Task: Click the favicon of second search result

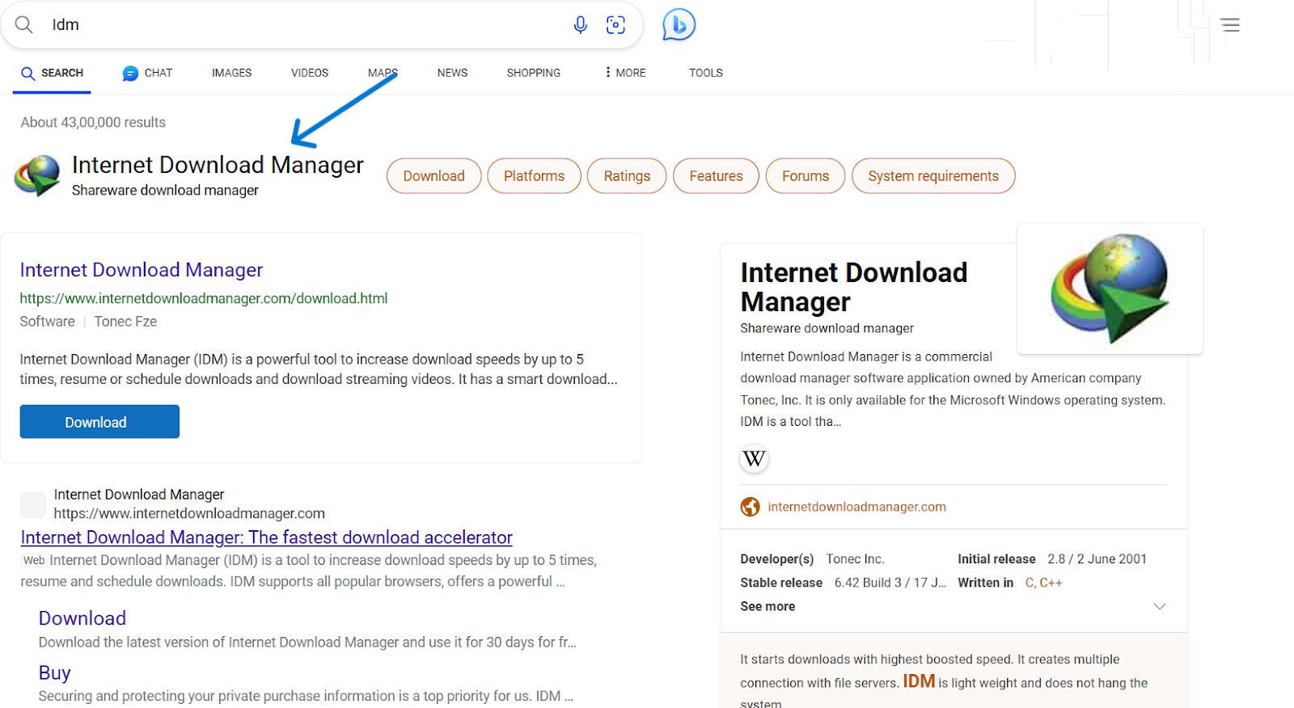Action: pos(33,504)
